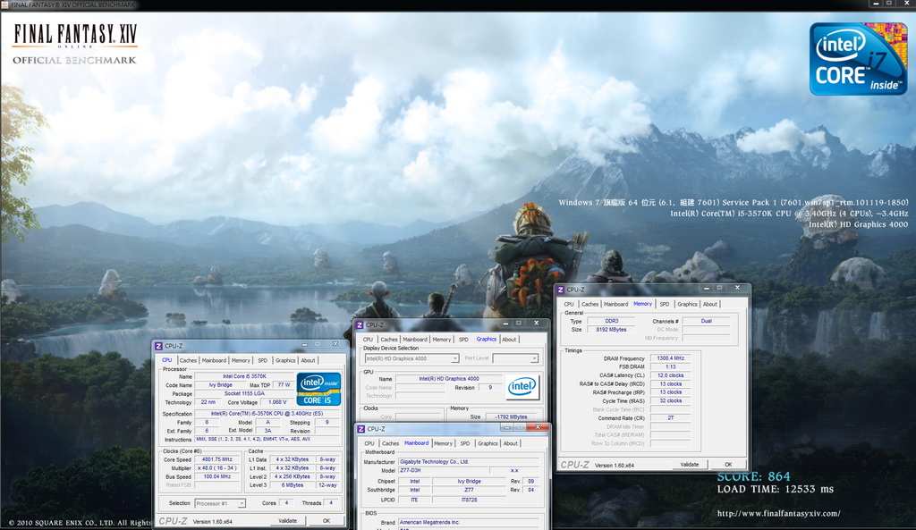Click the CPU-Z icon in Graphics window title bar
Screen dimensions: 916x530
360,325
